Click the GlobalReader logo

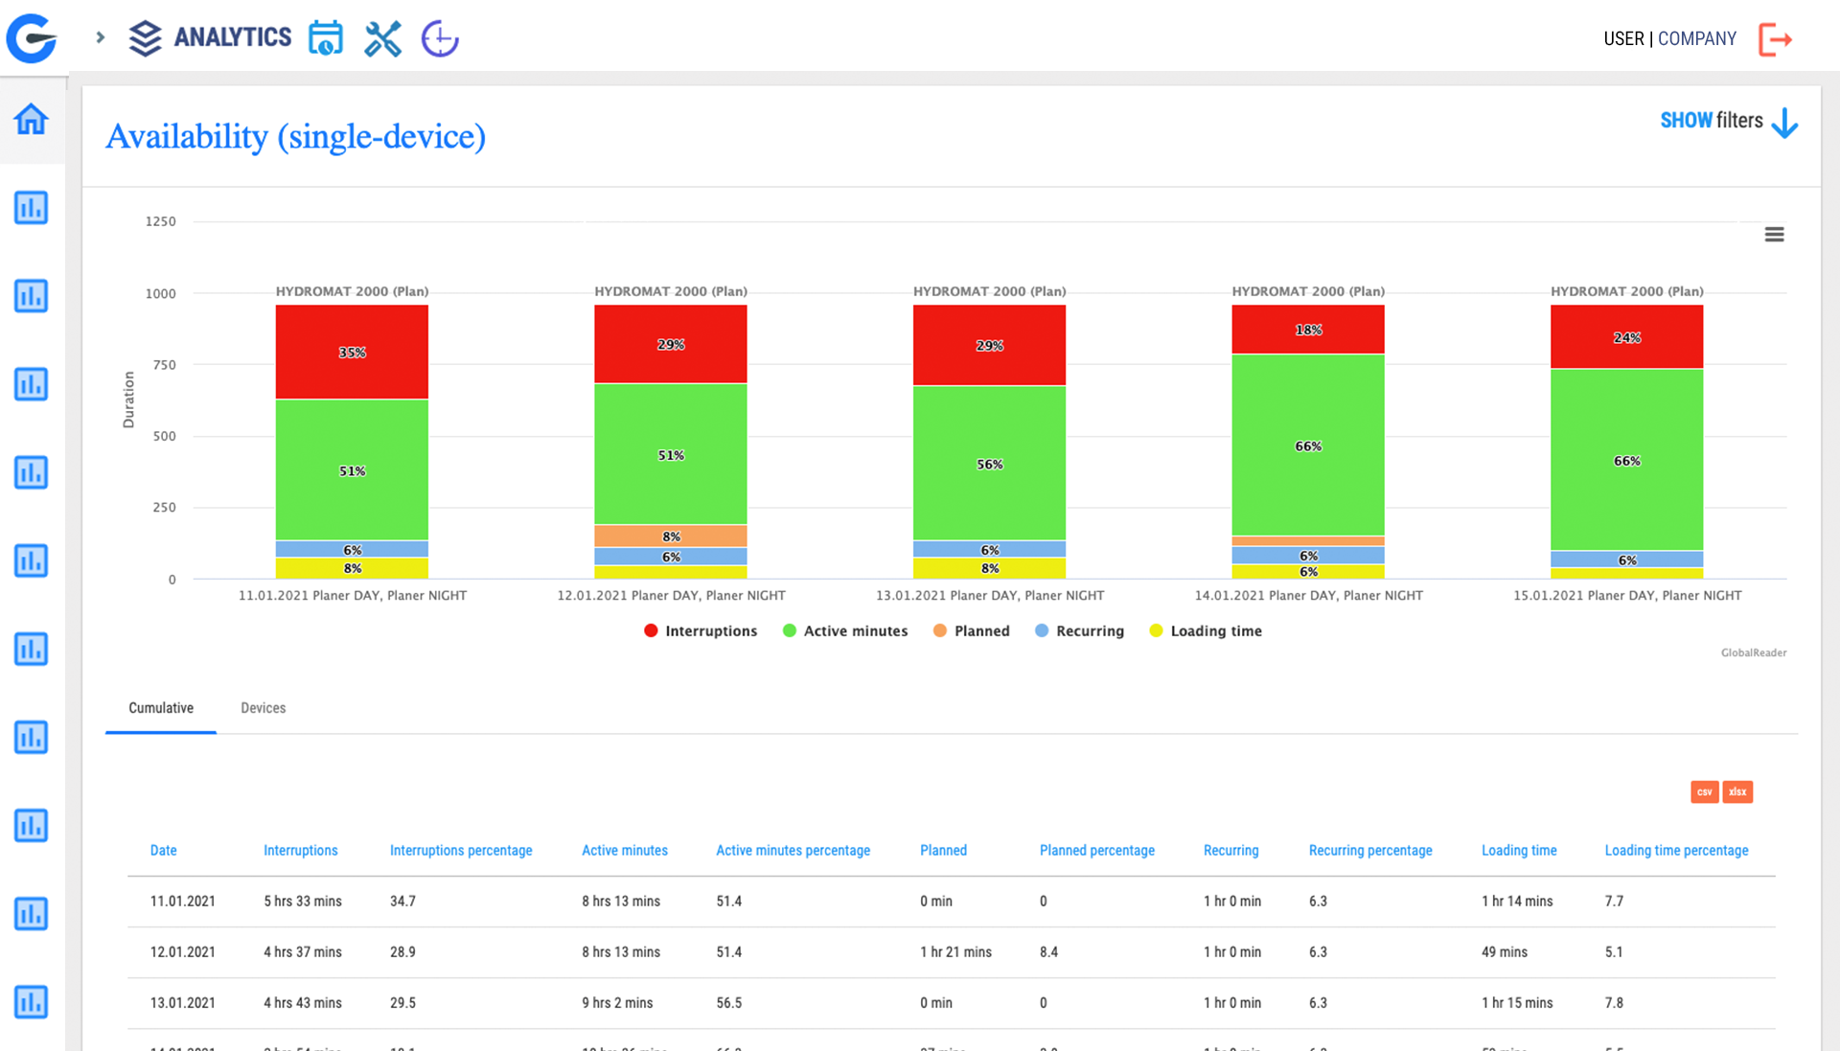[x=1753, y=652]
